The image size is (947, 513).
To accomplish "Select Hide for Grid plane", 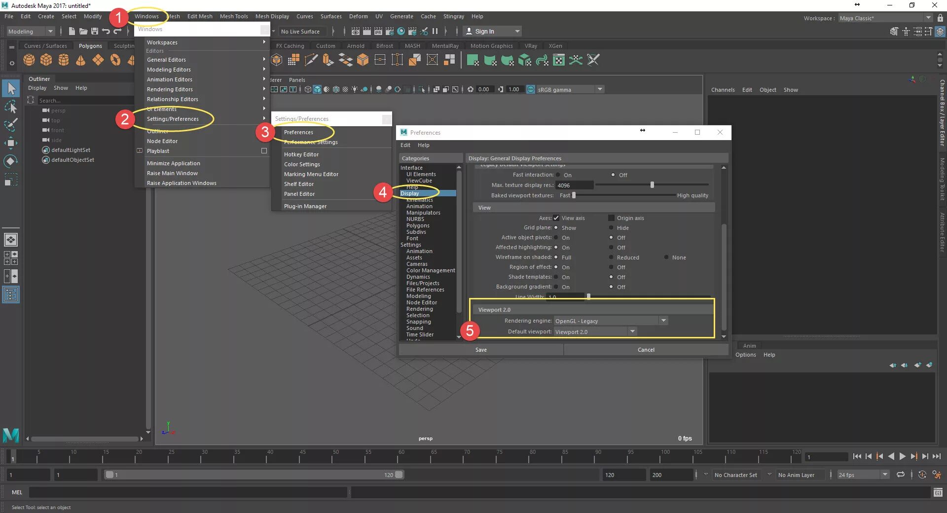I will (x=611, y=228).
